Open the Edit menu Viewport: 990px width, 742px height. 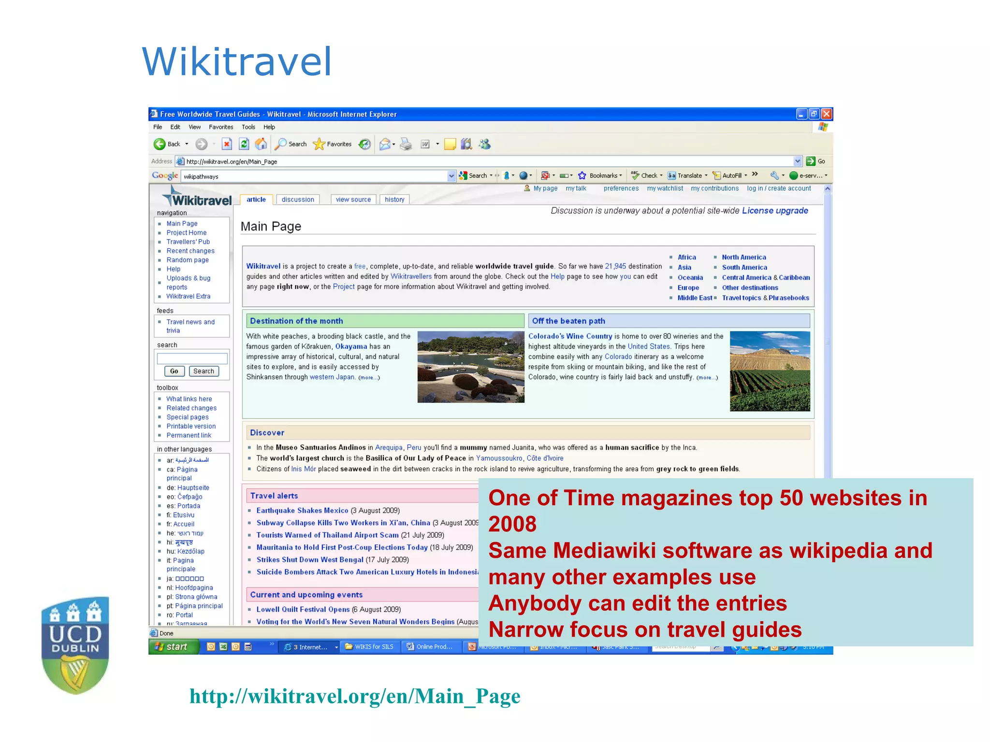pos(175,127)
